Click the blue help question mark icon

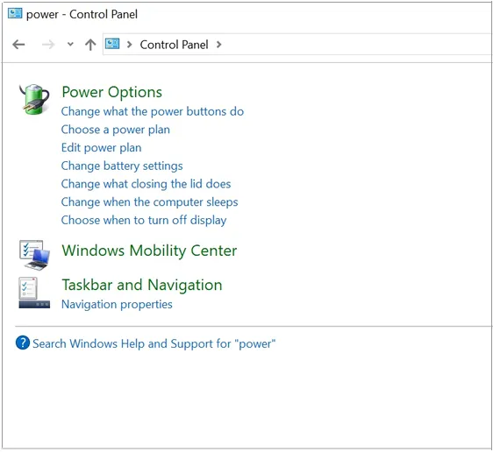23,343
